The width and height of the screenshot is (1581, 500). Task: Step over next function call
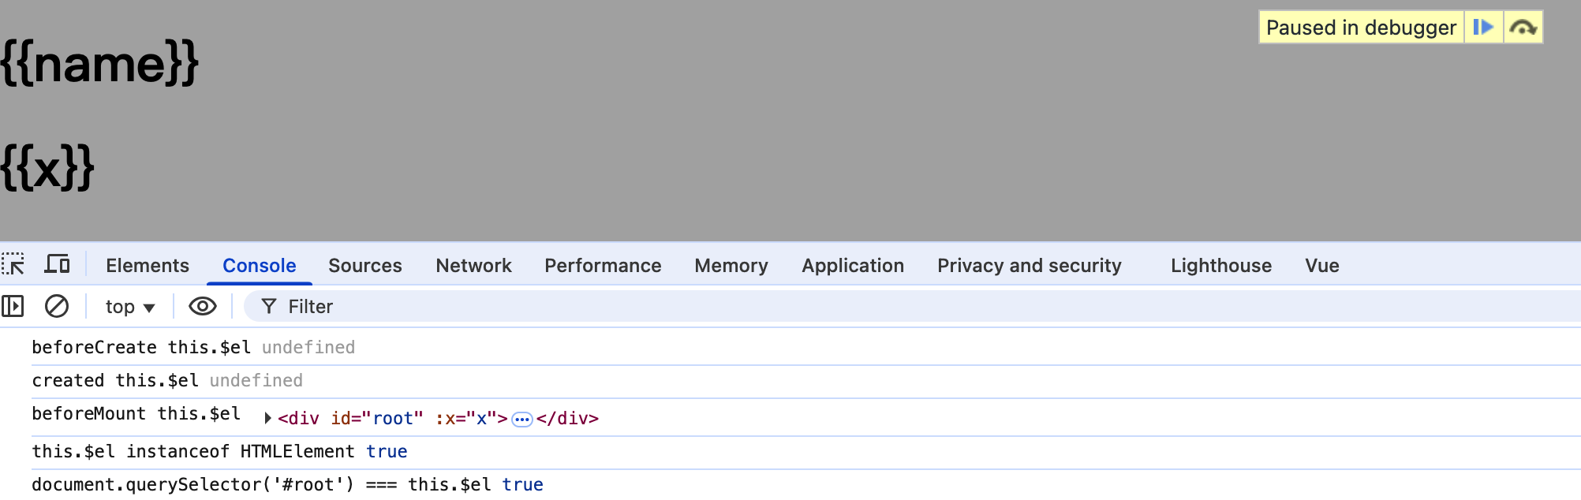pos(1523,28)
